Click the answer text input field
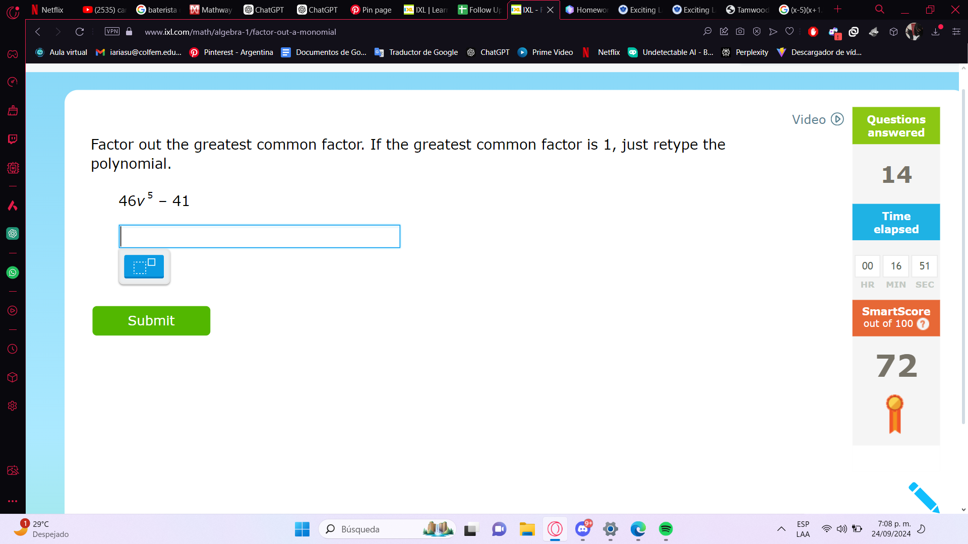The width and height of the screenshot is (968, 544). click(x=259, y=236)
